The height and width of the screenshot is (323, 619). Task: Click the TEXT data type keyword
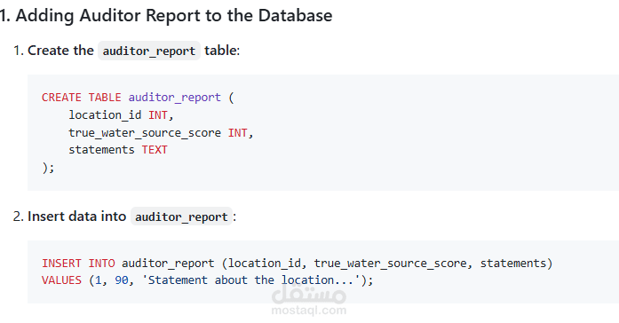tap(155, 150)
